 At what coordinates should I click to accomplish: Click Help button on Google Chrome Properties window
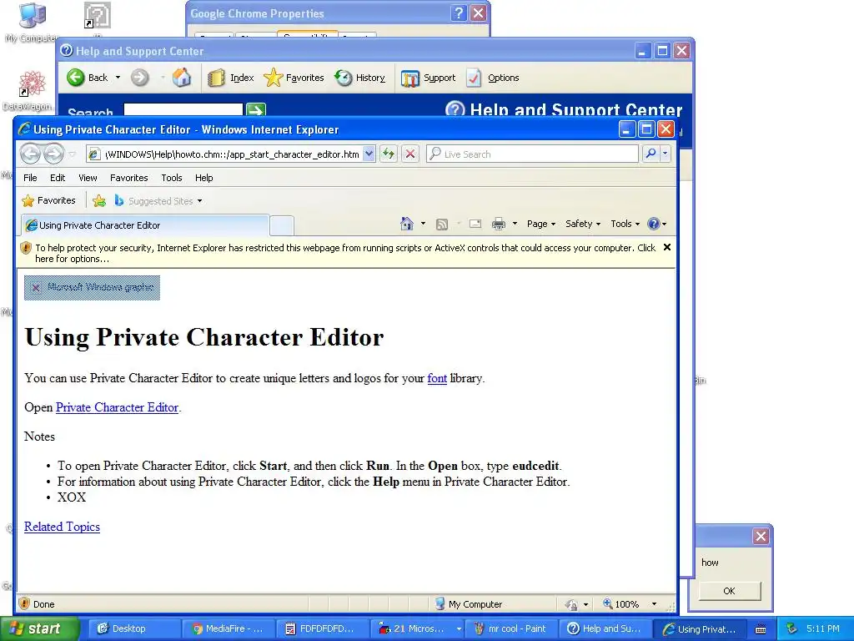click(x=459, y=13)
